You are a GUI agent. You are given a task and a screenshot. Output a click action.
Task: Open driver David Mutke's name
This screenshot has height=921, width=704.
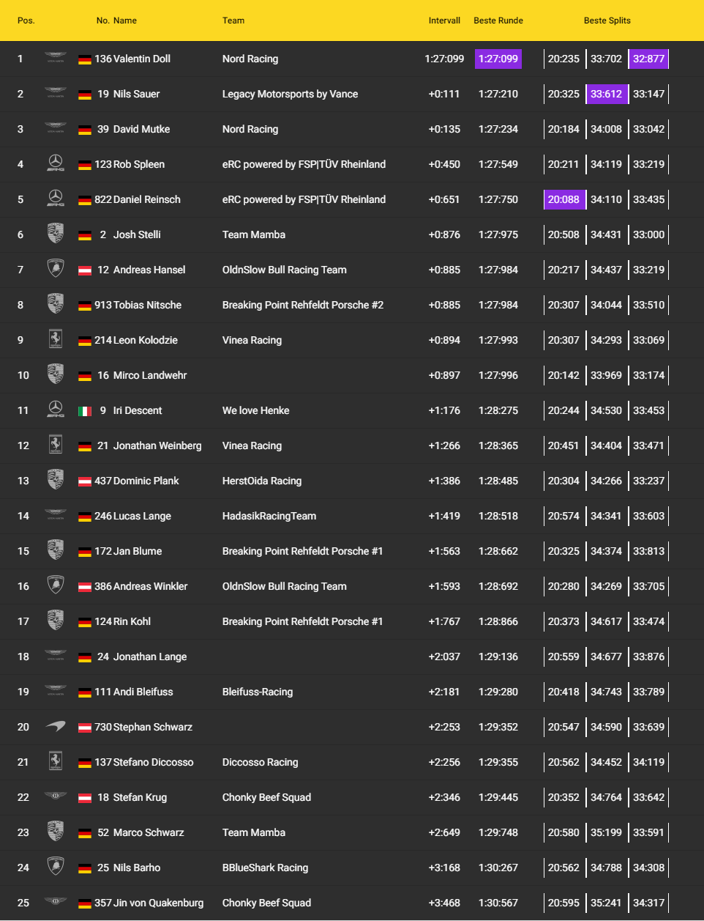coord(141,129)
